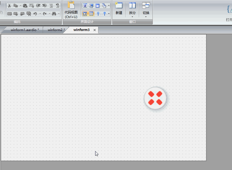Click the Clear Bookmarks icon

[29, 14]
